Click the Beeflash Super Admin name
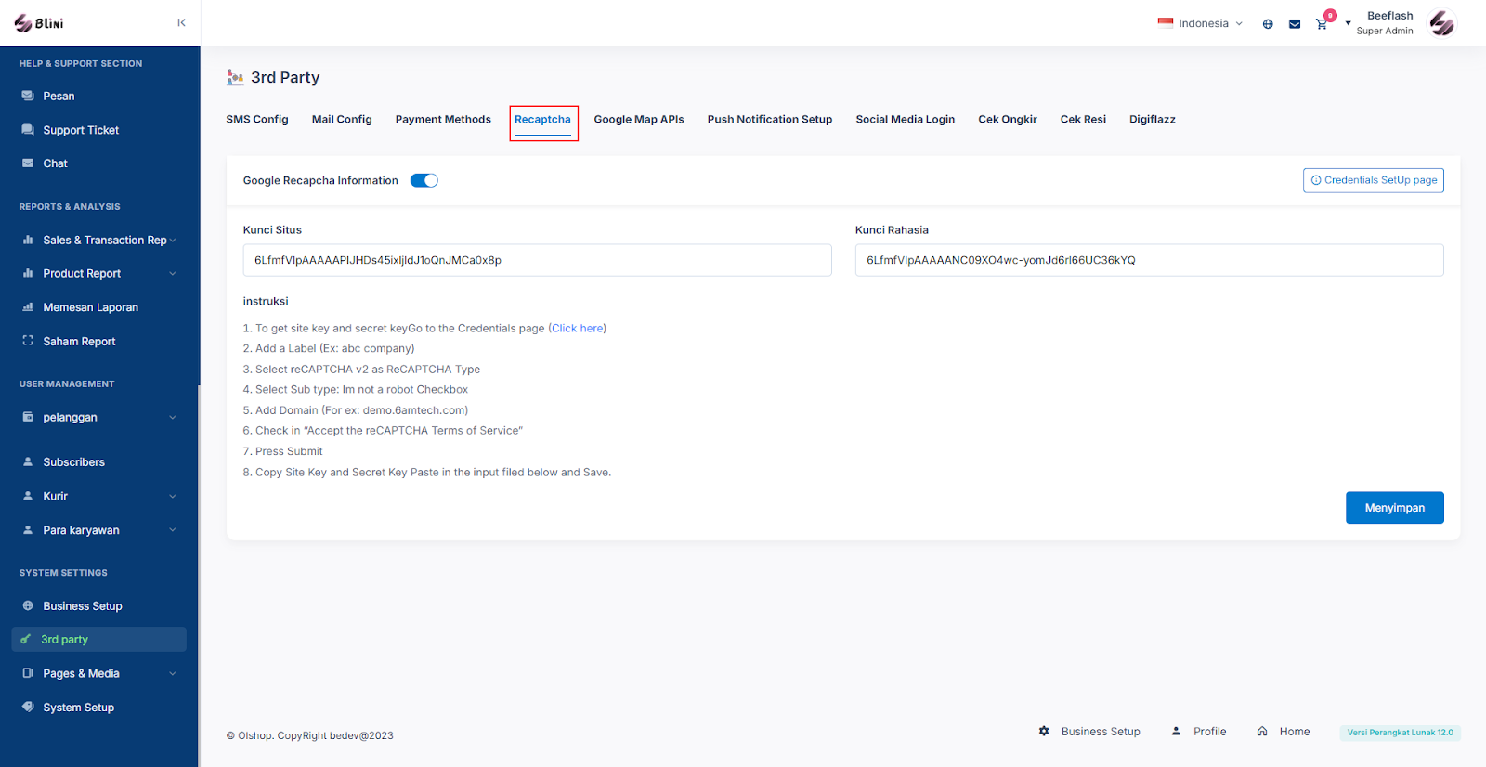This screenshot has height=767, width=1486. click(x=1385, y=23)
